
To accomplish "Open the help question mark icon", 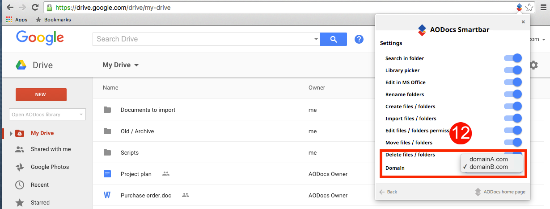I will point(359,39).
